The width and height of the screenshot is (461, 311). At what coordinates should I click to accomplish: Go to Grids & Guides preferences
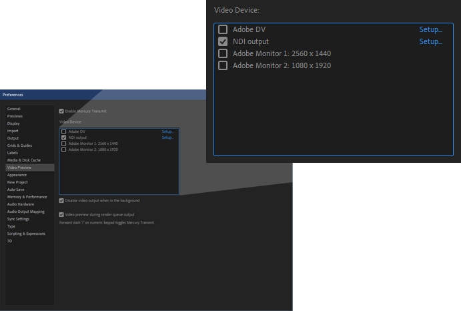(19, 145)
